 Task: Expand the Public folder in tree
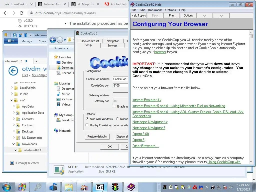[12, 94]
